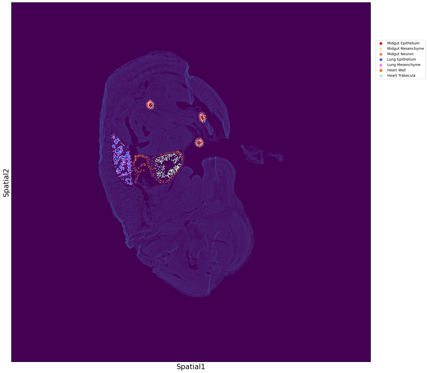
Task: Click the Midgut Epithelium red legend marker
Action: click(381, 43)
